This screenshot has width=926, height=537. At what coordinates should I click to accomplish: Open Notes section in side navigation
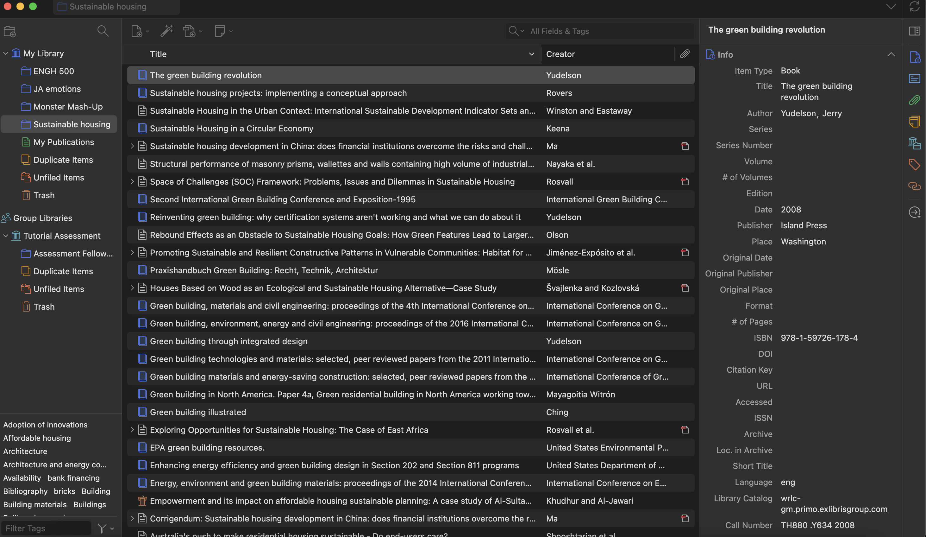point(914,121)
